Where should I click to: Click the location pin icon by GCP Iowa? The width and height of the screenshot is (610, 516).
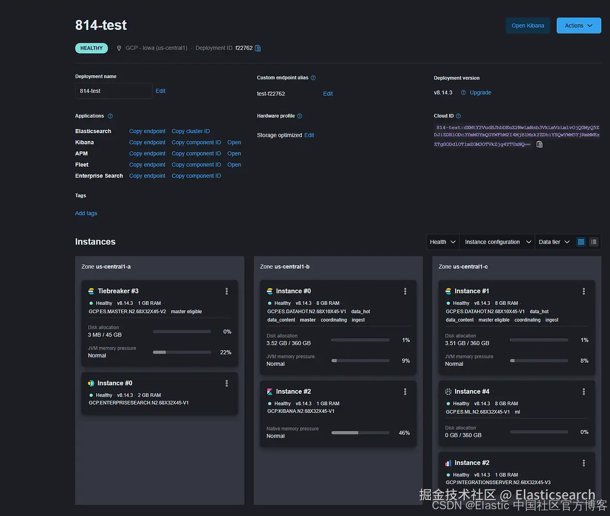pos(119,48)
